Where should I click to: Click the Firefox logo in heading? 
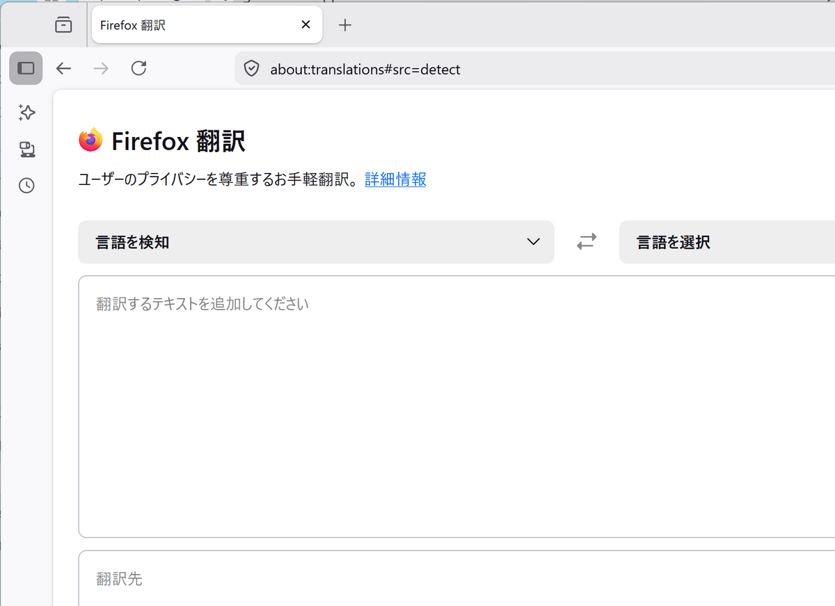pyautogui.click(x=90, y=141)
